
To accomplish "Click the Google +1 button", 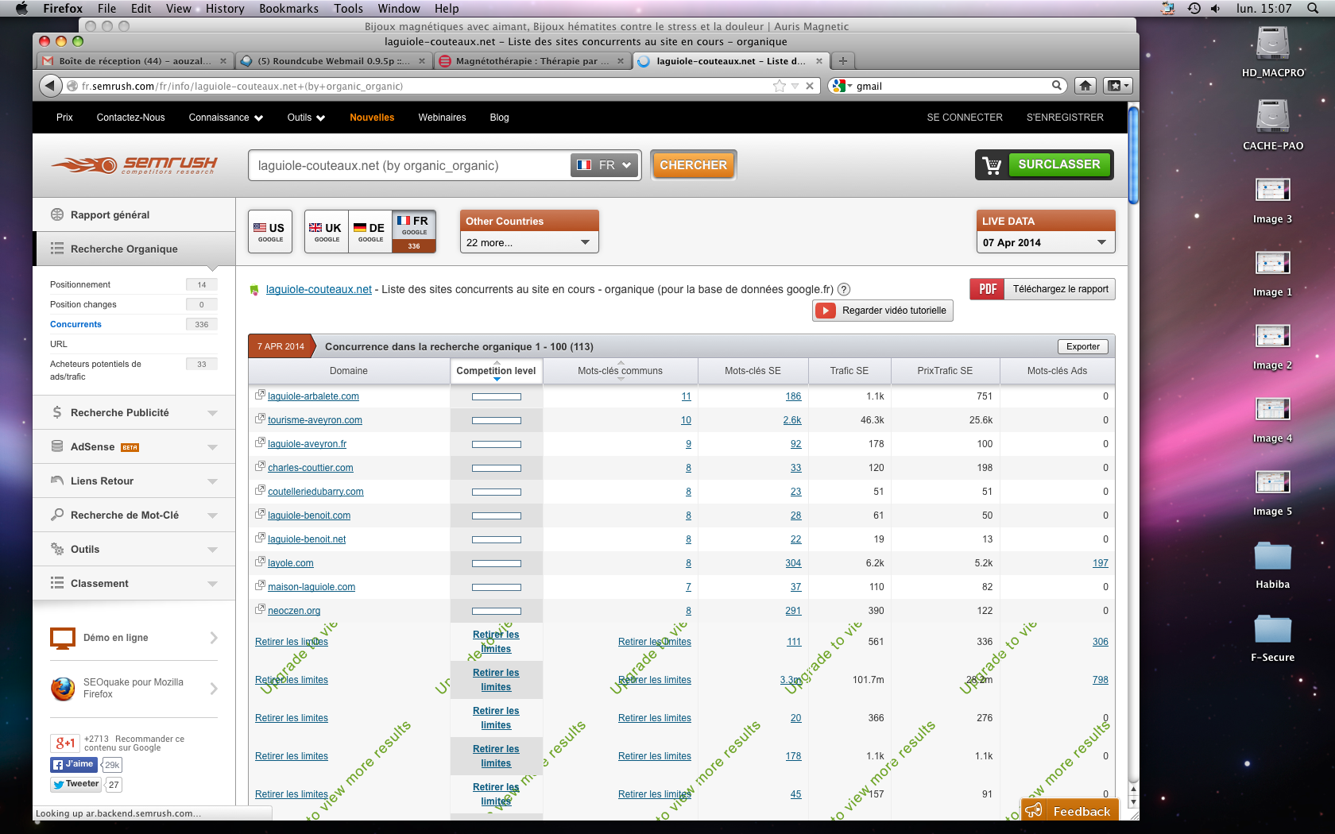I will tap(65, 743).
